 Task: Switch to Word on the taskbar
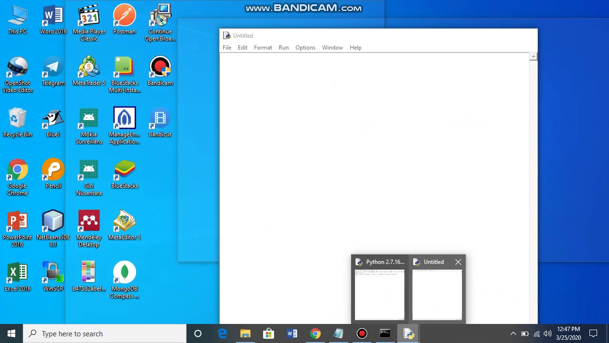click(x=292, y=333)
